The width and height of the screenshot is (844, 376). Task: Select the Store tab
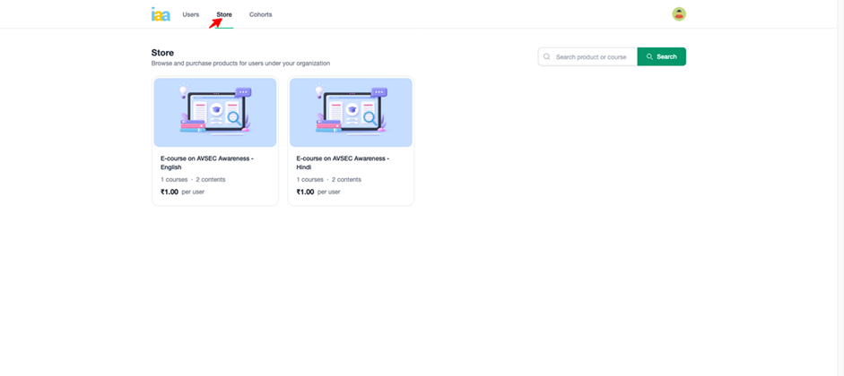tap(224, 14)
